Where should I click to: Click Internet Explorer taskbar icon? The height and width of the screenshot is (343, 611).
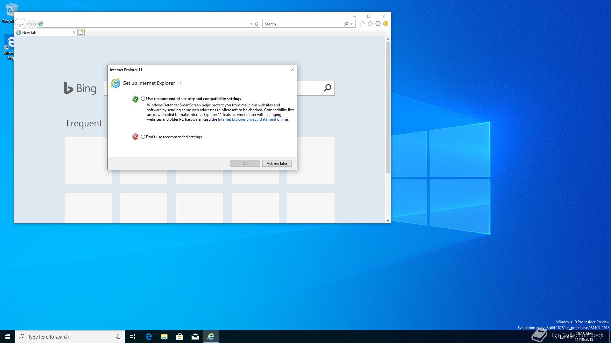(211, 337)
